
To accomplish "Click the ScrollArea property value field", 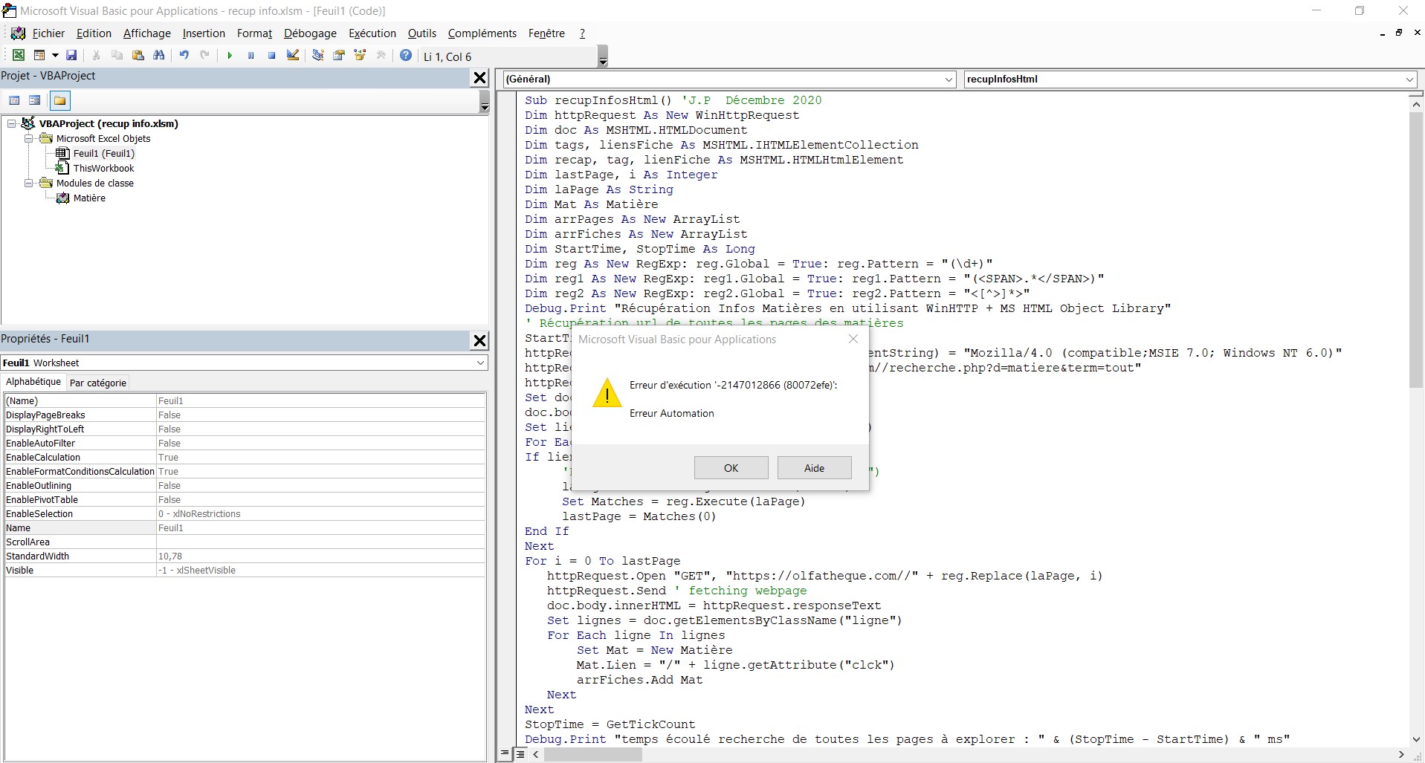I will tap(320, 542).
